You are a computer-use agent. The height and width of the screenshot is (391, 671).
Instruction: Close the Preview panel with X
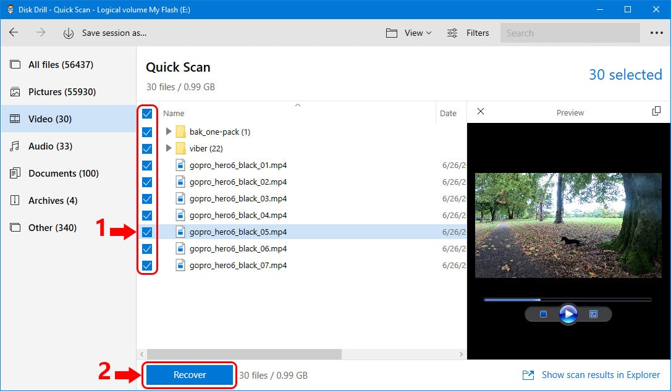(481, 112)
